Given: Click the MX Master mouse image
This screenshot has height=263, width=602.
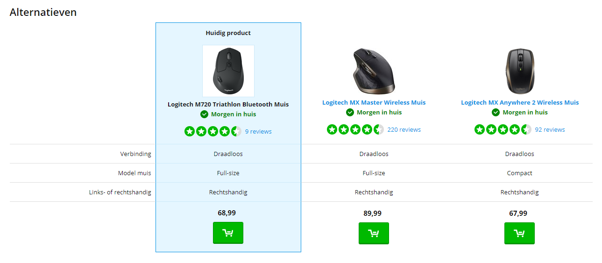Looking at the screenshot, I should 374,70.
